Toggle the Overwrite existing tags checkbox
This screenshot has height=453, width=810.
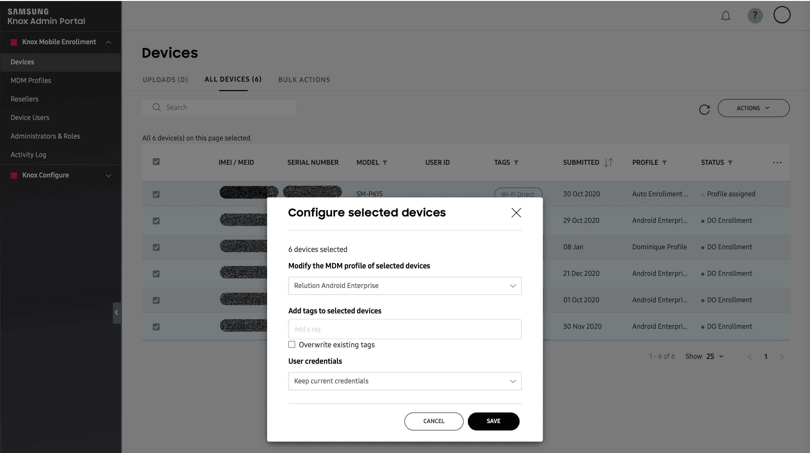point(291,345)
